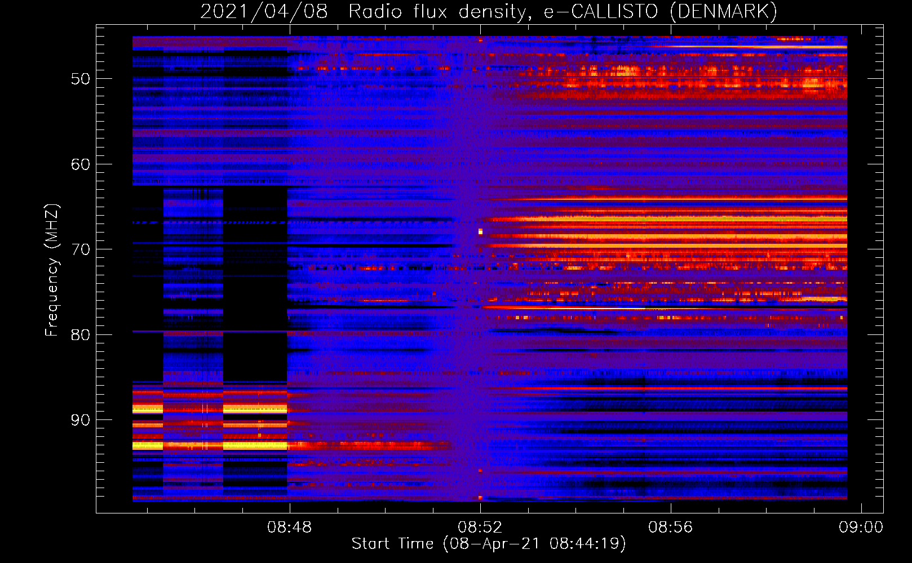The image size is (912, 563).
Task: Click the 09:00 time tick label
Action: tap(861, 528)
